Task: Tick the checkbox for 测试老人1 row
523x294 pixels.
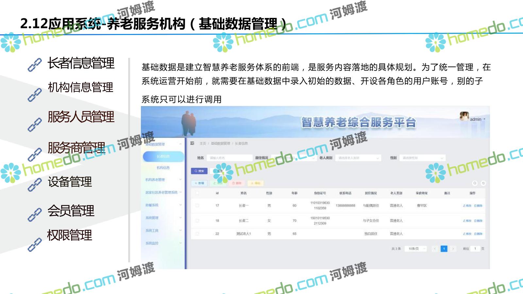Action: 197,234
